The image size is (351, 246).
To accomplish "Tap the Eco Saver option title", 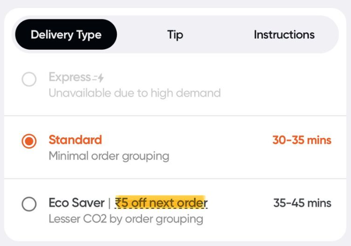I will pyautogui.click(x=77, y=203).
